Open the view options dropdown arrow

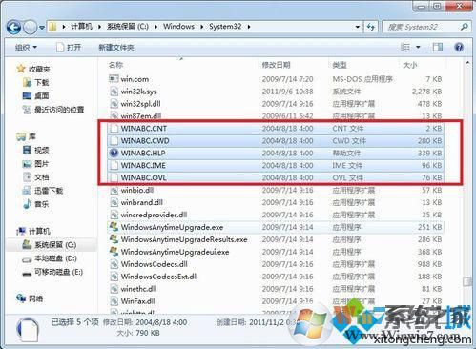418,48
